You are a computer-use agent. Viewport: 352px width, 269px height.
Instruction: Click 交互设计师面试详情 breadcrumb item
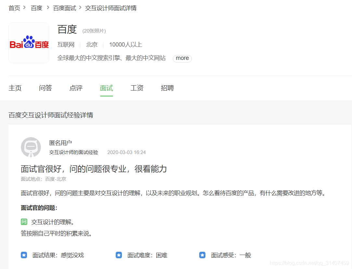click(111, 8)
